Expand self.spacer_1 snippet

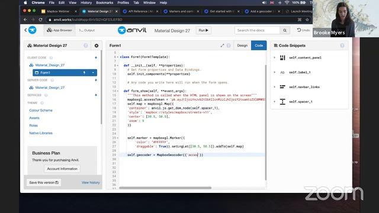[x=274, y=102]
